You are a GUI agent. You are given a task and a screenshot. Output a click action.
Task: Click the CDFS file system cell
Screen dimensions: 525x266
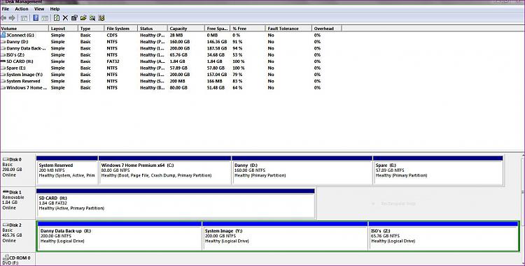112,35
